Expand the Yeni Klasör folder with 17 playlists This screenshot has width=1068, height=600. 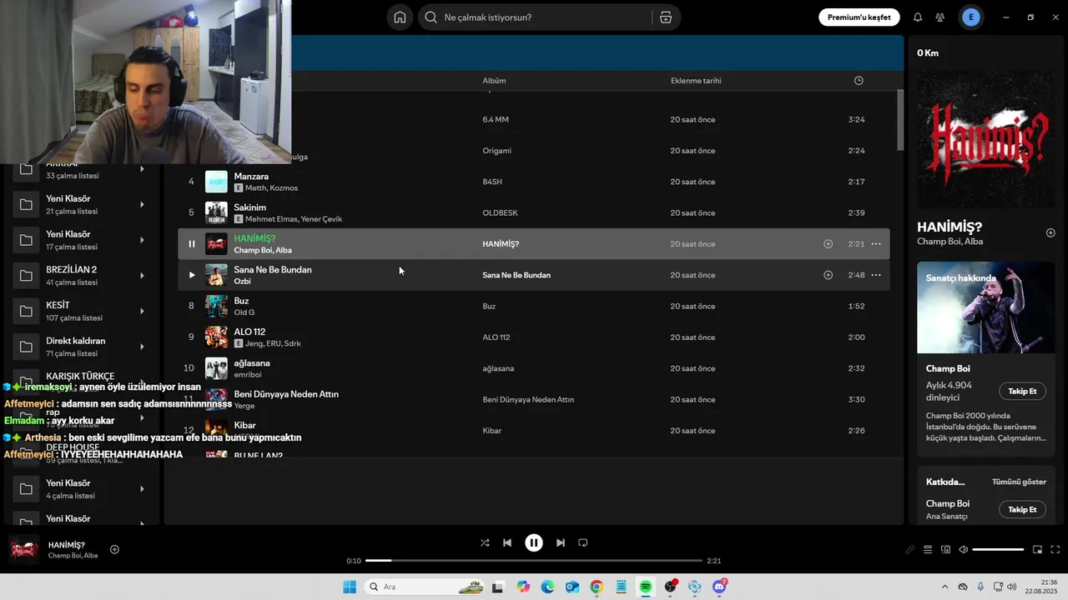click(142, 240)
